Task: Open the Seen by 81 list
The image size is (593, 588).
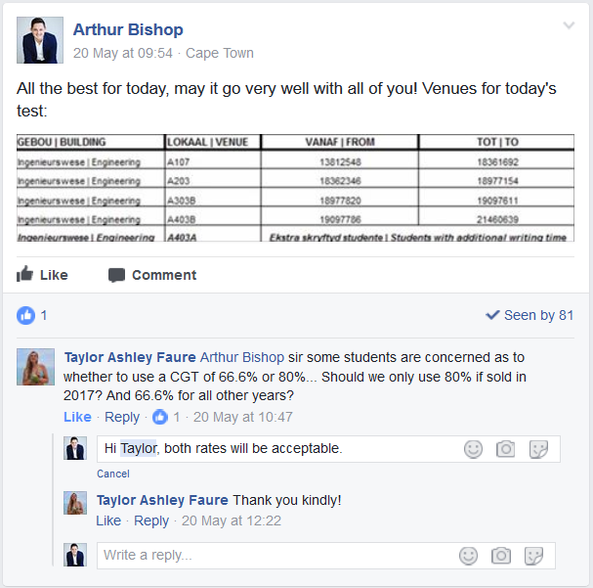Action: pos(529,315)
